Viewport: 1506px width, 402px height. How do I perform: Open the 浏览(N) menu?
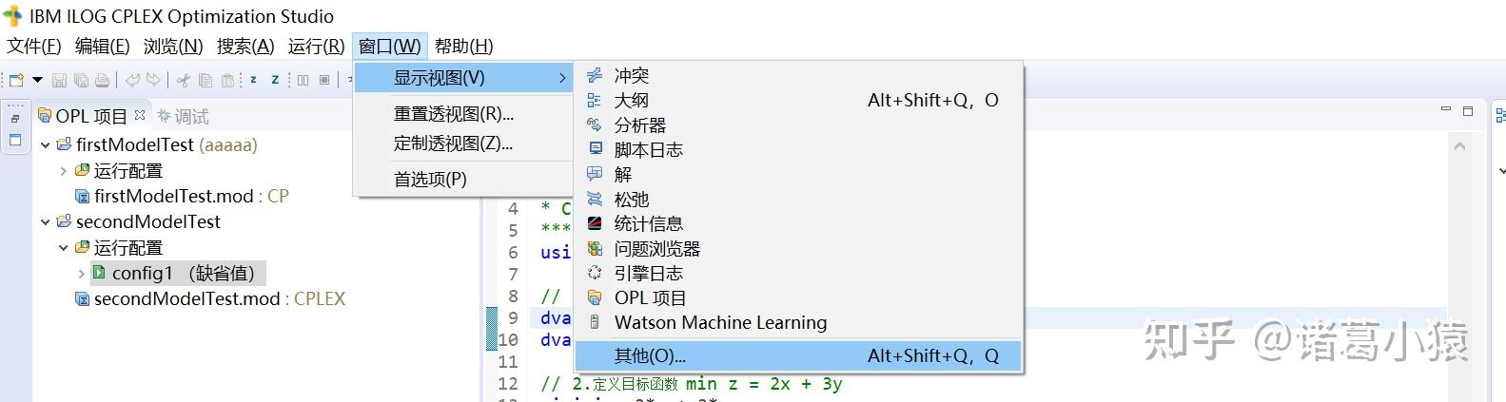pyautogui.click(x=173, y=46)
